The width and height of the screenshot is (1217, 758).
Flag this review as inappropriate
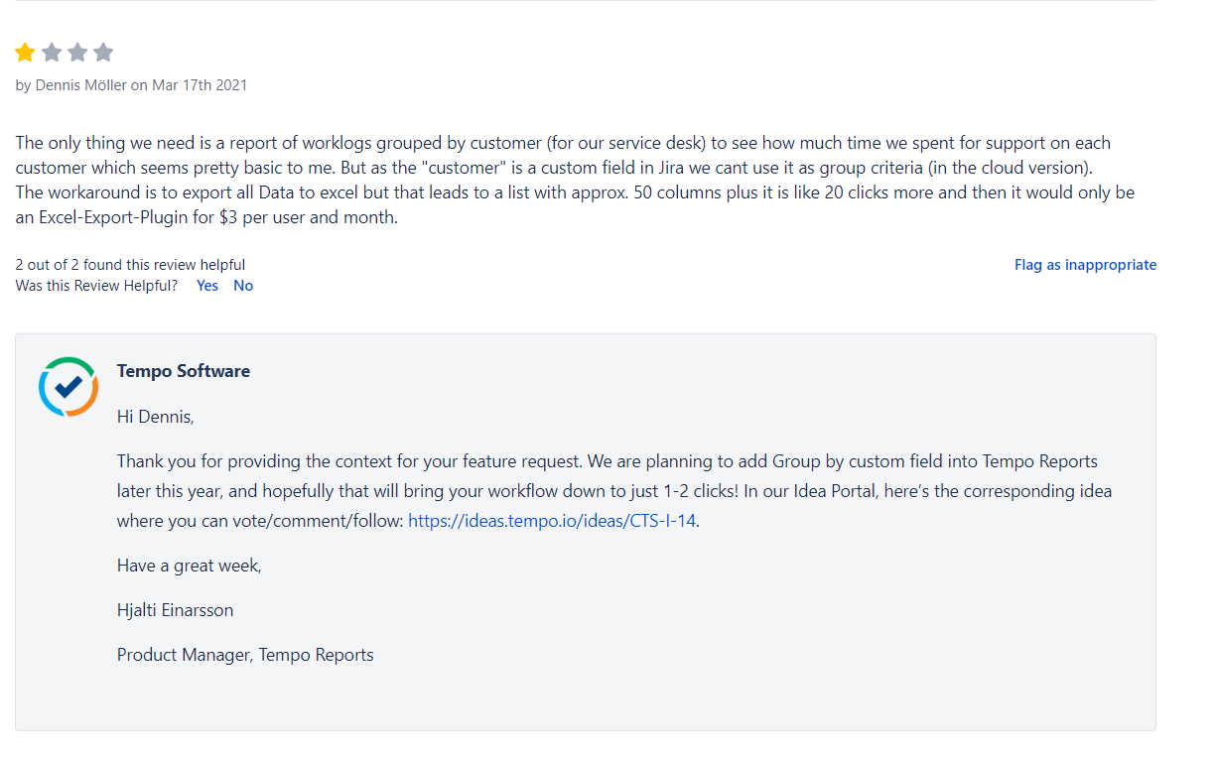[1085, 265]
